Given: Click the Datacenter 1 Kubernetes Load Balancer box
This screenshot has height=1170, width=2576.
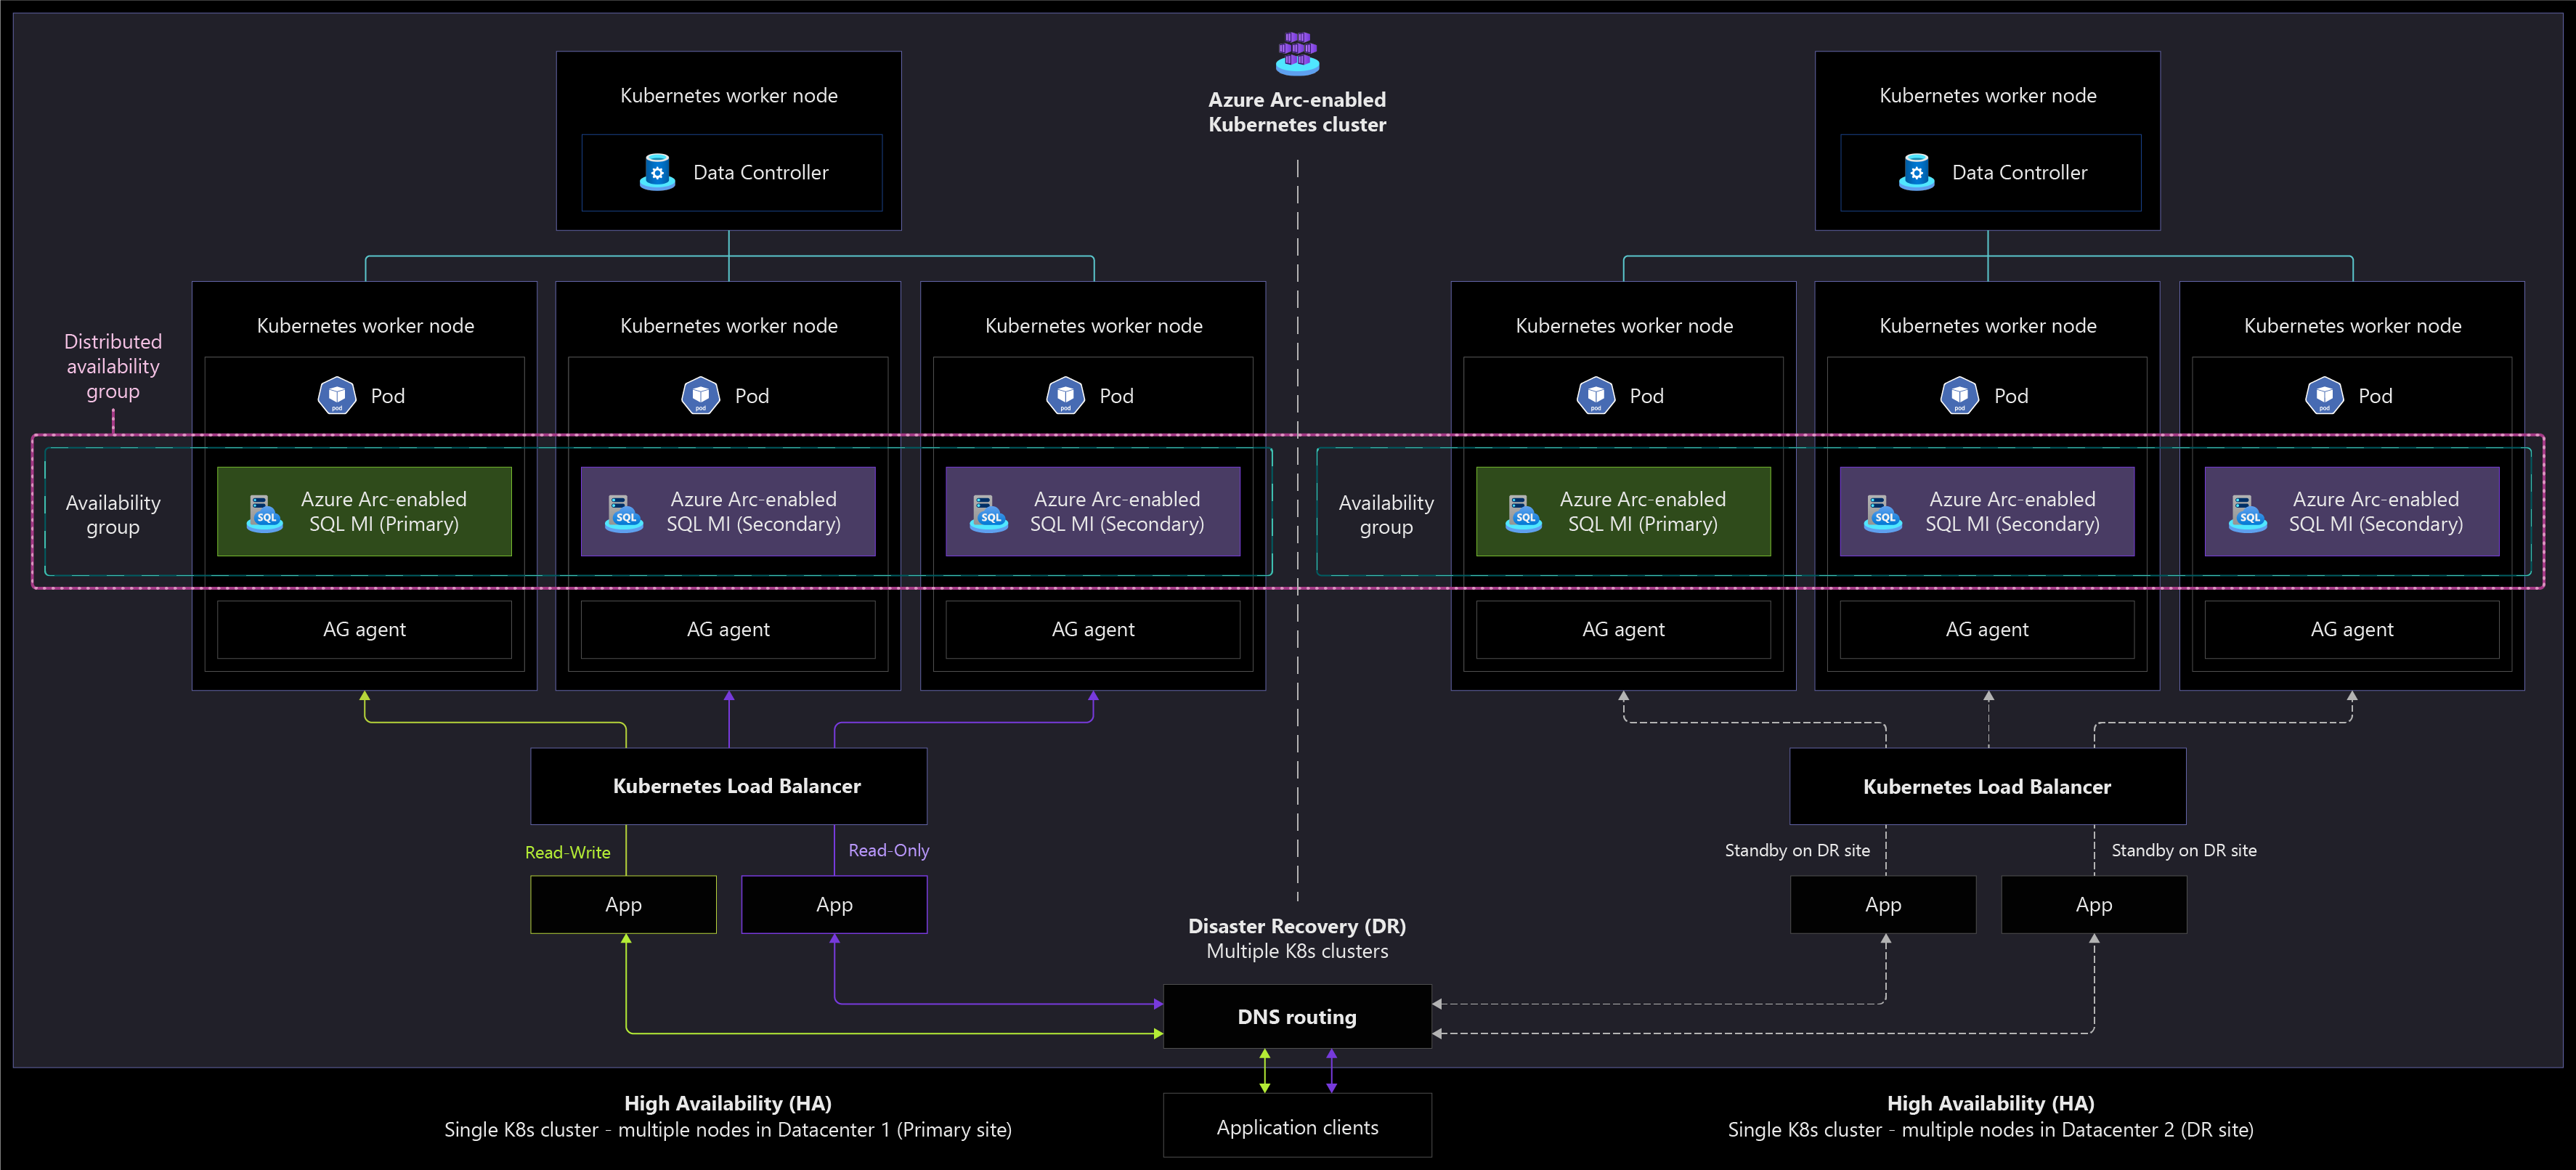Looking at the screenshot, I should (x=729, y=786).
